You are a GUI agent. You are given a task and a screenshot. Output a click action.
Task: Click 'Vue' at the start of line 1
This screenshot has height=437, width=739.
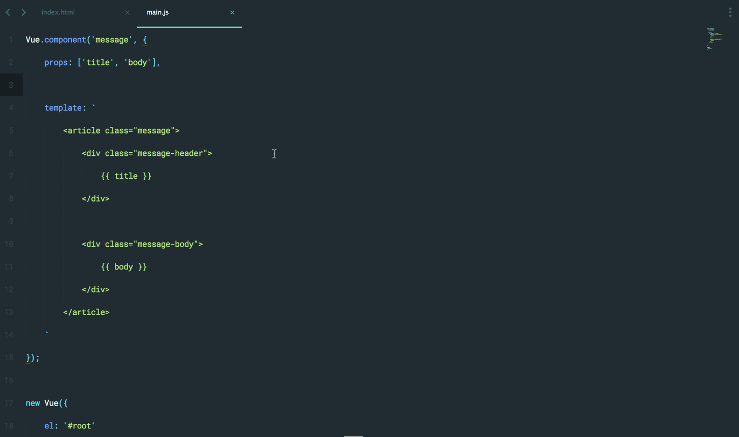tap(33, 40)
